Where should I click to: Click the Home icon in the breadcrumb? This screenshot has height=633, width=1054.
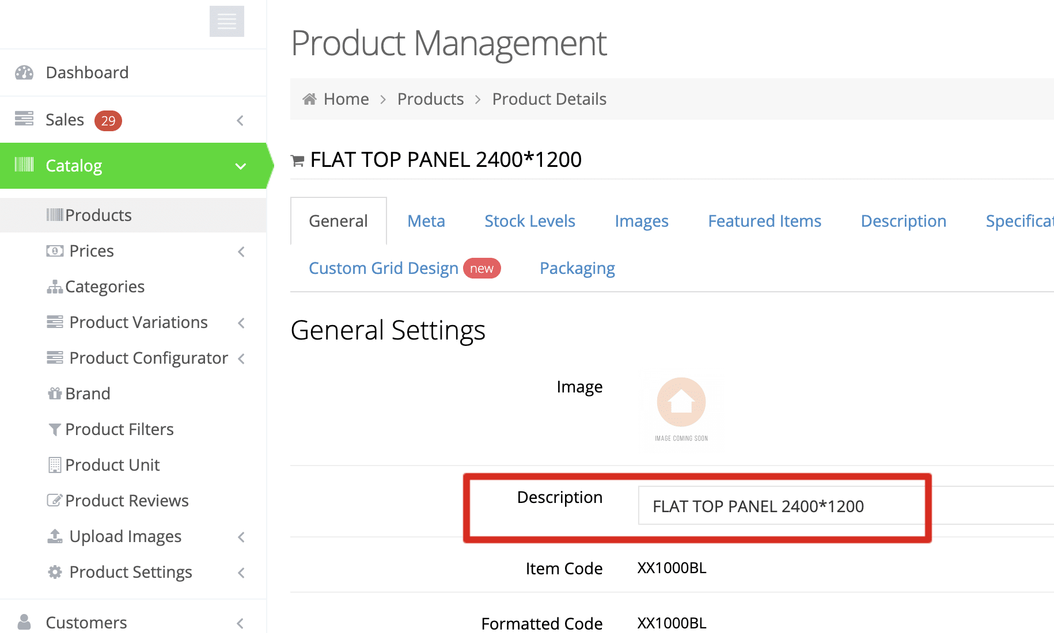[309, 98]
